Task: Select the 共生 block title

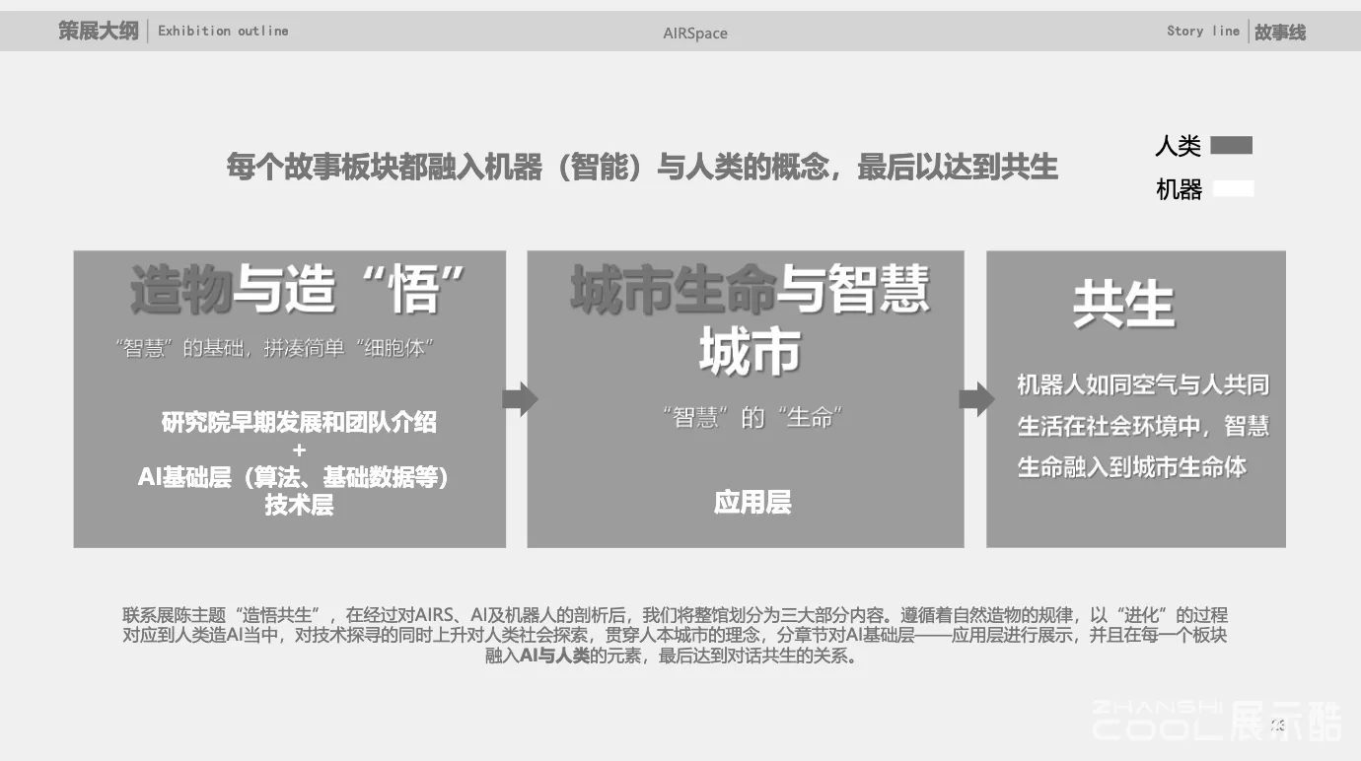Action: [1124, 305]
